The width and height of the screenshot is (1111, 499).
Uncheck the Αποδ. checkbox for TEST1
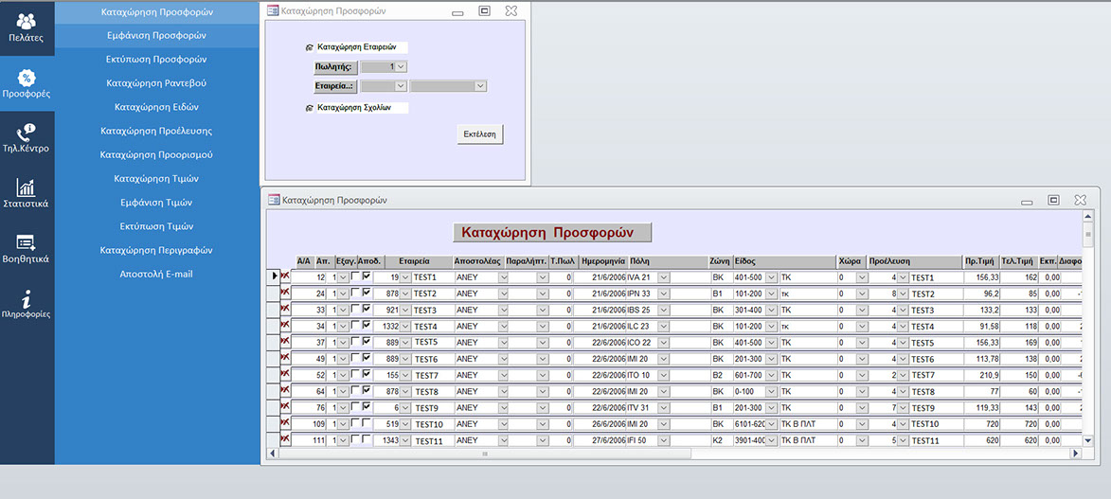pos(367,276)
